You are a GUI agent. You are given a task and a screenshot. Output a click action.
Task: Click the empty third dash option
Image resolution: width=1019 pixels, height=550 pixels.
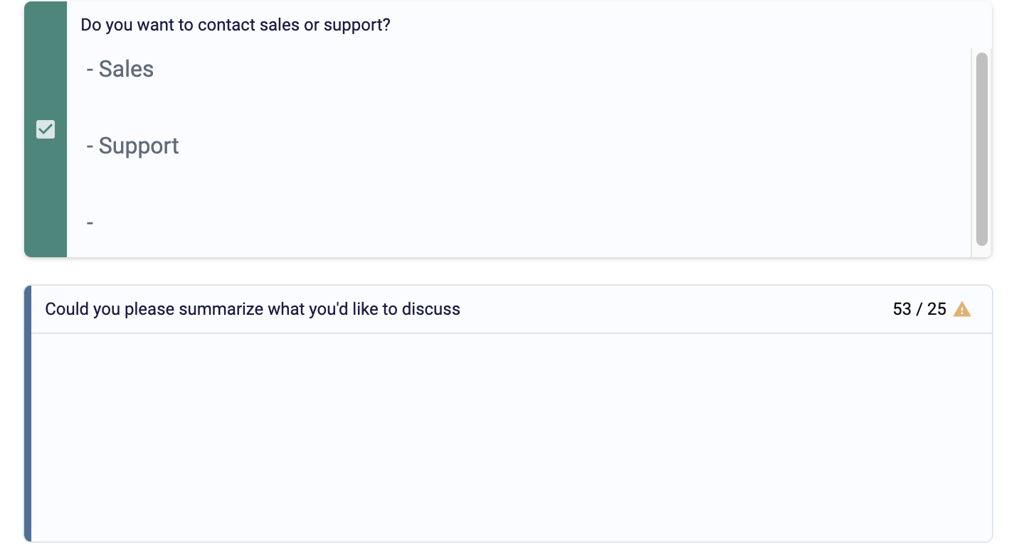click(90, 222)
